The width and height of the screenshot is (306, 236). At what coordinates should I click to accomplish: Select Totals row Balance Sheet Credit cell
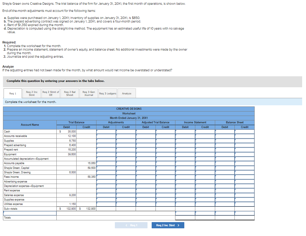pos(245,218)
